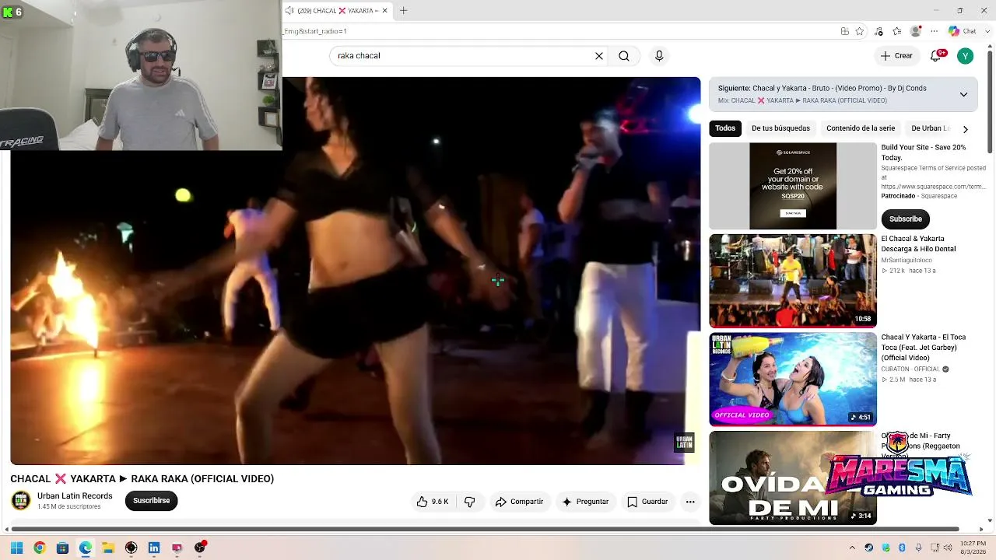Open Steam from the system tray
Screen dimensions: 996x560
[869, 548]
